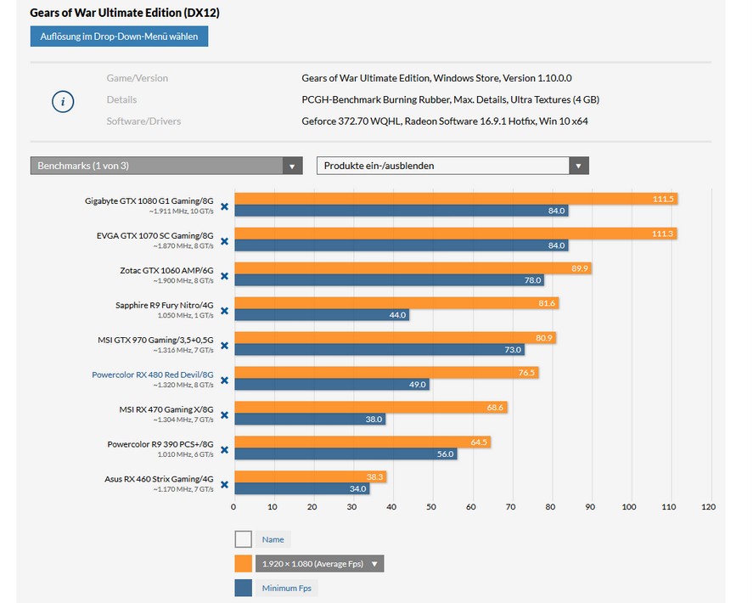Click the 73.0 blue bar for GTX 970
The image size is (753, 603).
[379, 350]
